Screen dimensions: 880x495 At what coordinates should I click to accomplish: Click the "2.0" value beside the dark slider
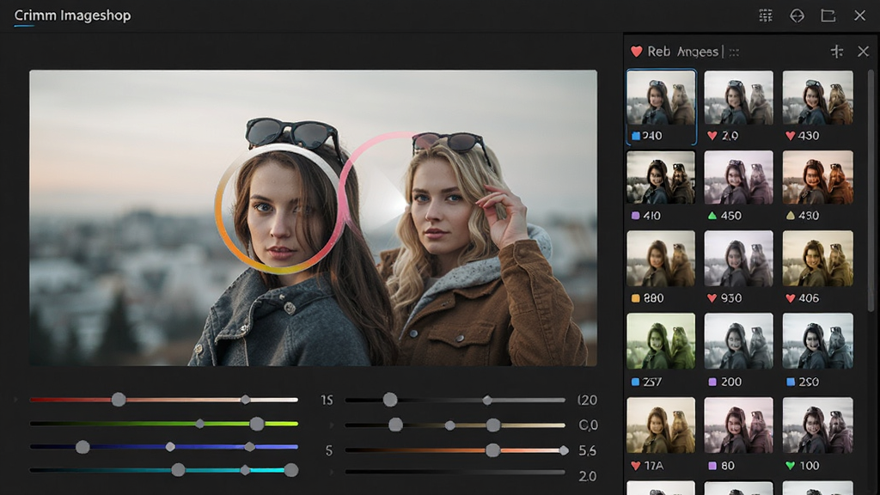587,476
